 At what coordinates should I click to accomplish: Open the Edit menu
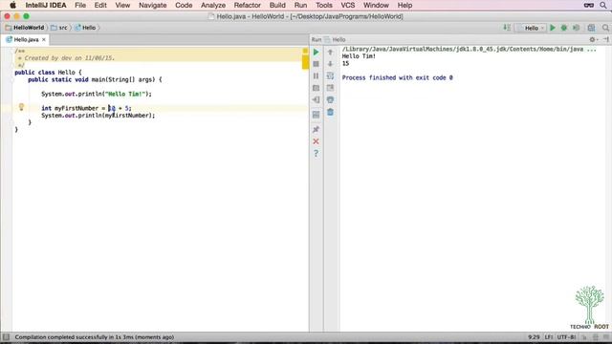pos(100,5)
